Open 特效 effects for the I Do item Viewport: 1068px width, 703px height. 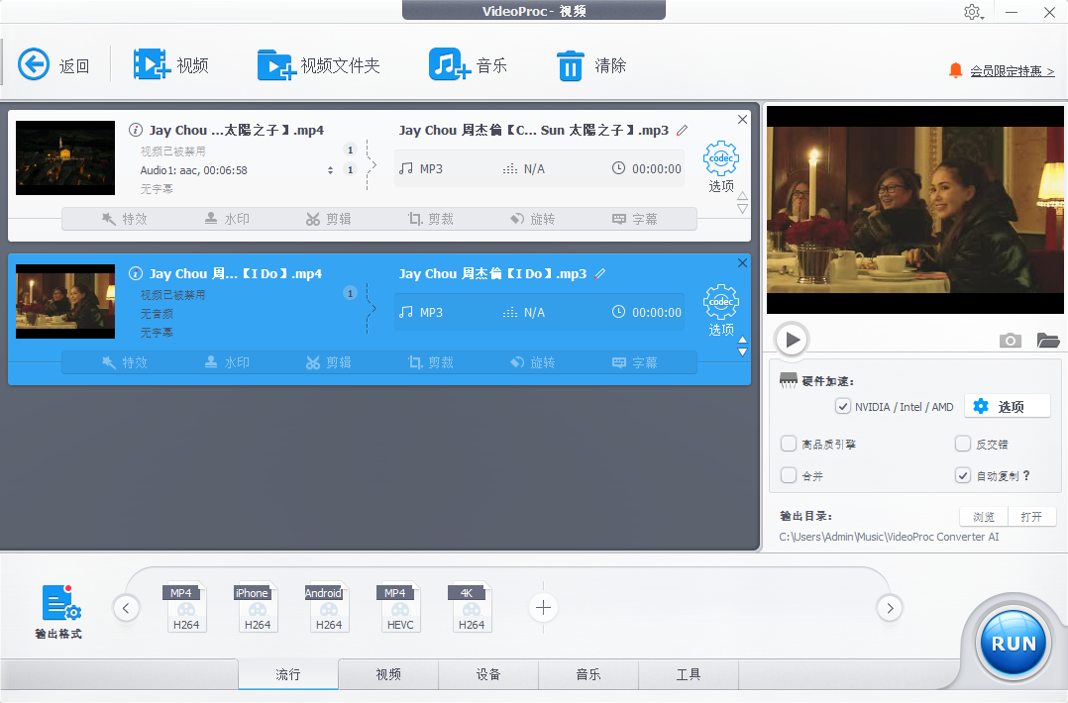click(x=125, y=362)
